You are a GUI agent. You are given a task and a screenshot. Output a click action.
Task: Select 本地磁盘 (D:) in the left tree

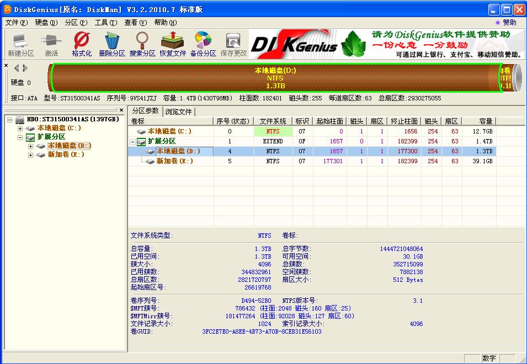point(69,146)
